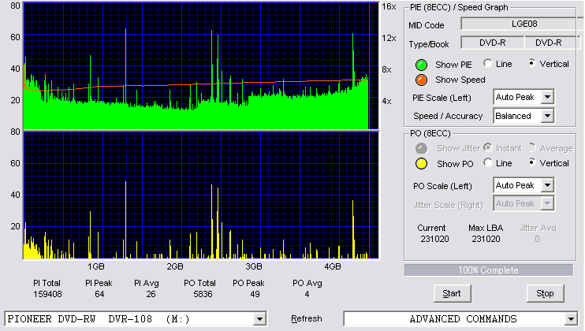Click the Start button
This screenshot has width=585, height=331.
[x=452, y=293]
